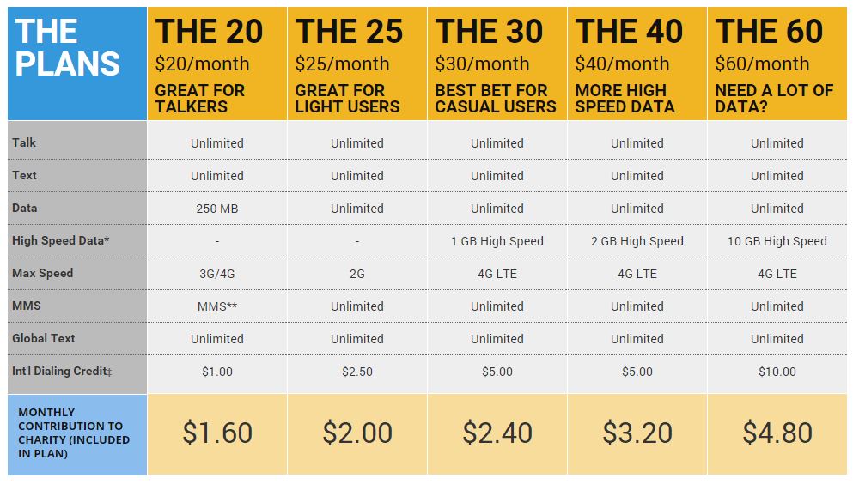Click the $2.40 charity contribution amount
Screen dimensions: 853x484
click(x=497, y=433)
